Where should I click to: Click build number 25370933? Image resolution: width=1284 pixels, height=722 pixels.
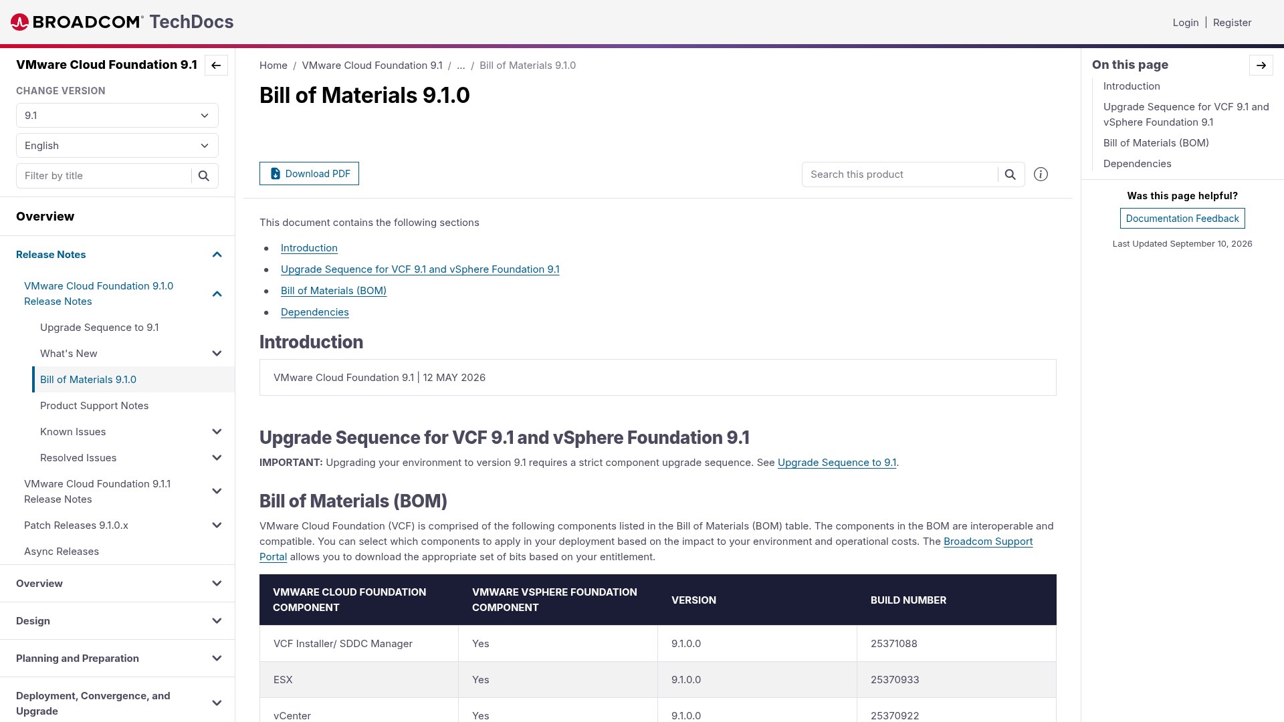click(895, 680)
